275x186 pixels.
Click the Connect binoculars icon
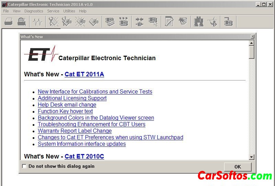199,22
